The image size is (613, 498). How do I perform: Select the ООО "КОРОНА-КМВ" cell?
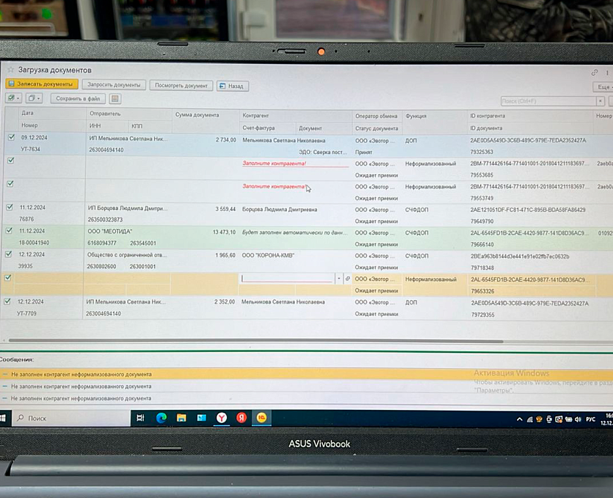click(x=268, y=255)
